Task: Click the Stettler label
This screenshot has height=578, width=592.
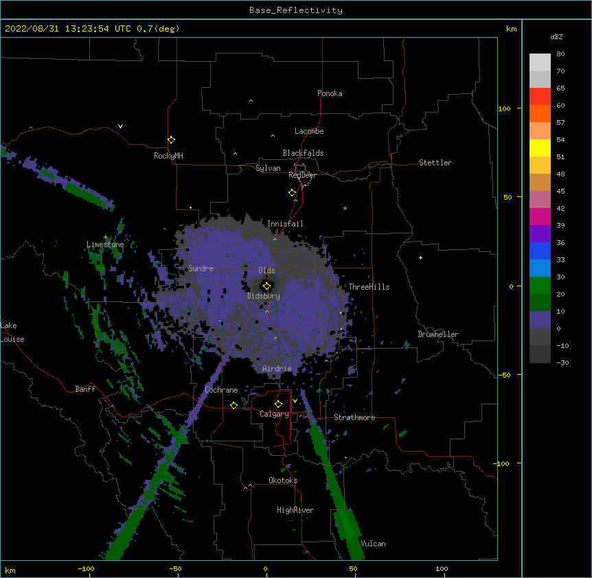Action: pos(435,163)
